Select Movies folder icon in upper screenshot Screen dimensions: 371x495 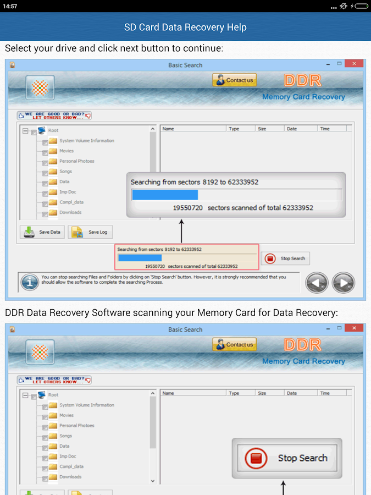53,151
